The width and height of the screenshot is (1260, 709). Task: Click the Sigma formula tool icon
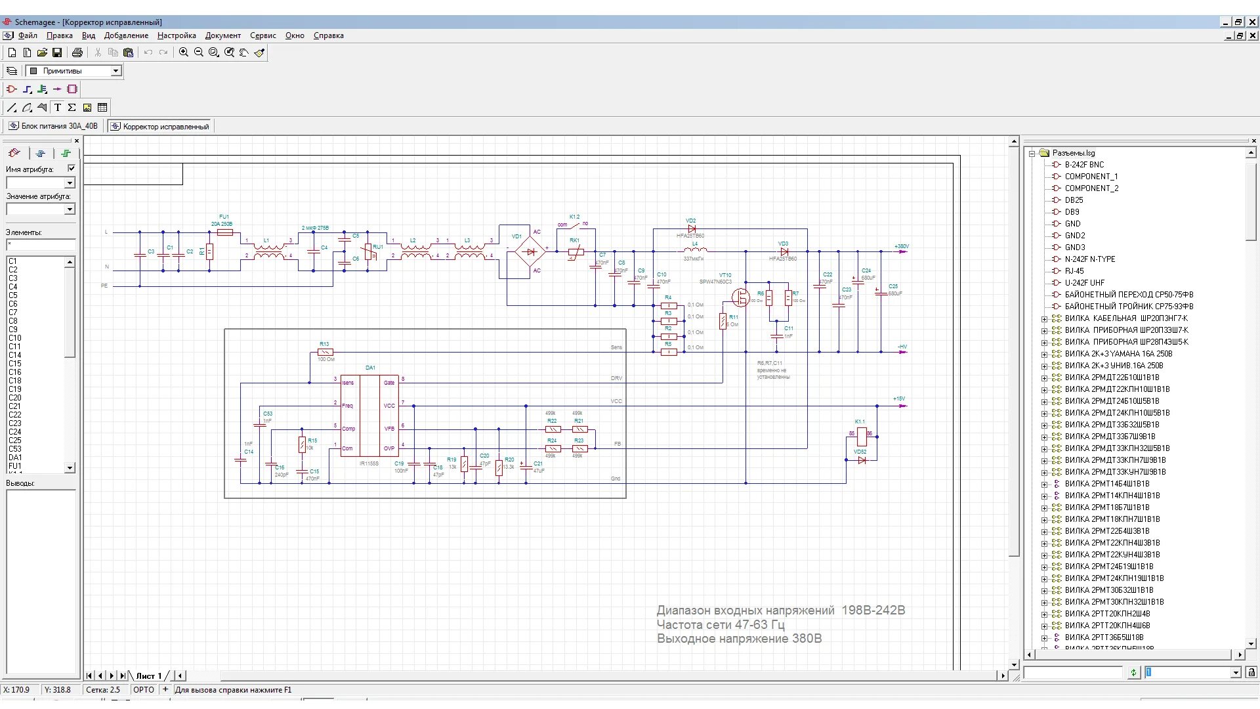point(72,108)
